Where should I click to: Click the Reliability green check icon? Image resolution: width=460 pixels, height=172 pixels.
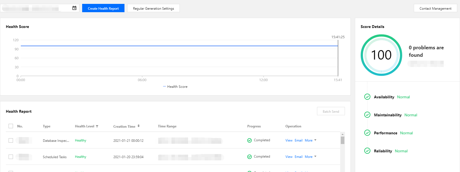click(367, 151)
